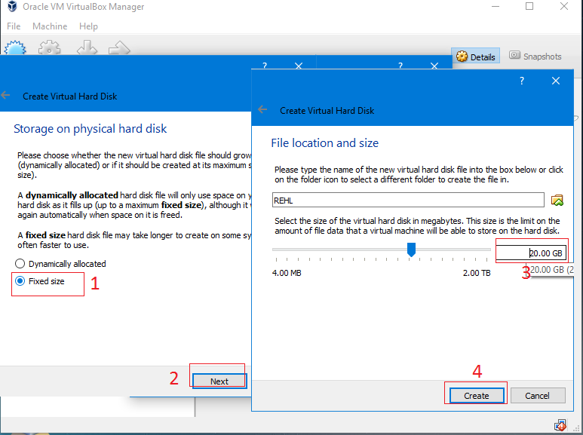Click the Cancel button
The height and width of the screenshot is (435, 583).
(x=538, y=396)
